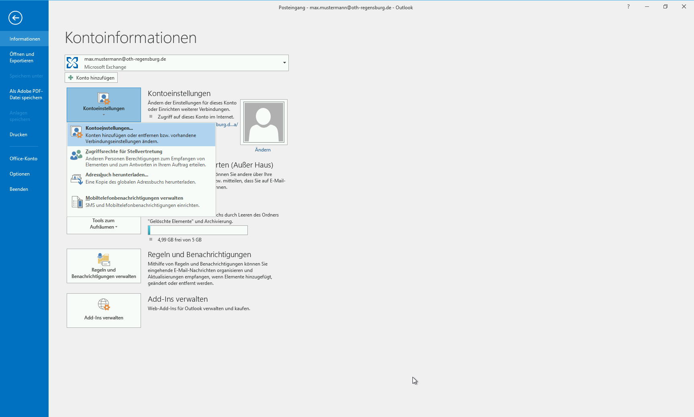Click the Adressbuch herunterladen icon

click(x=76, y=179)
